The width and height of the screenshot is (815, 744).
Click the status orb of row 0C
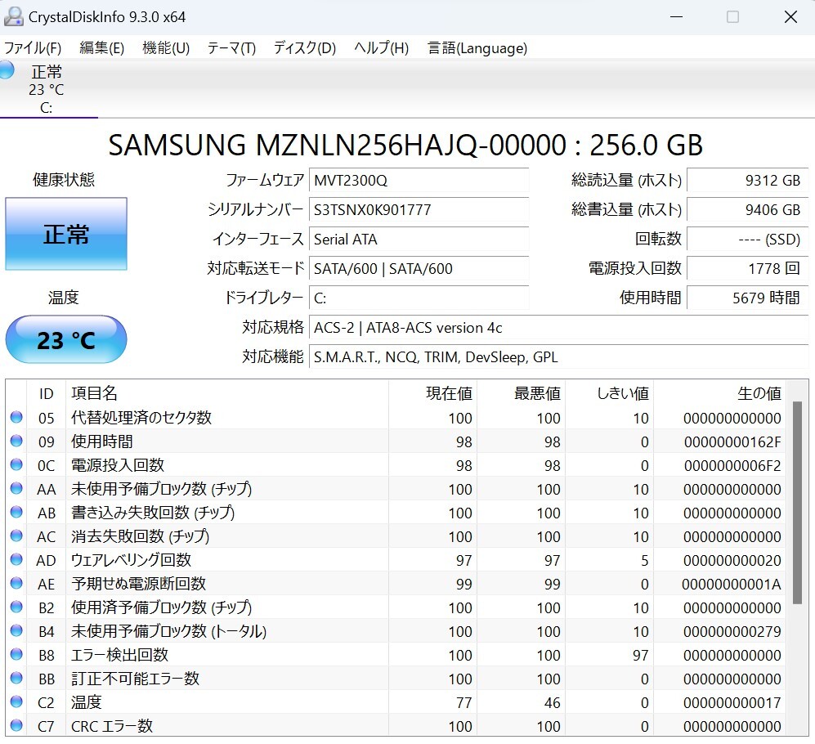coord(16,464)
